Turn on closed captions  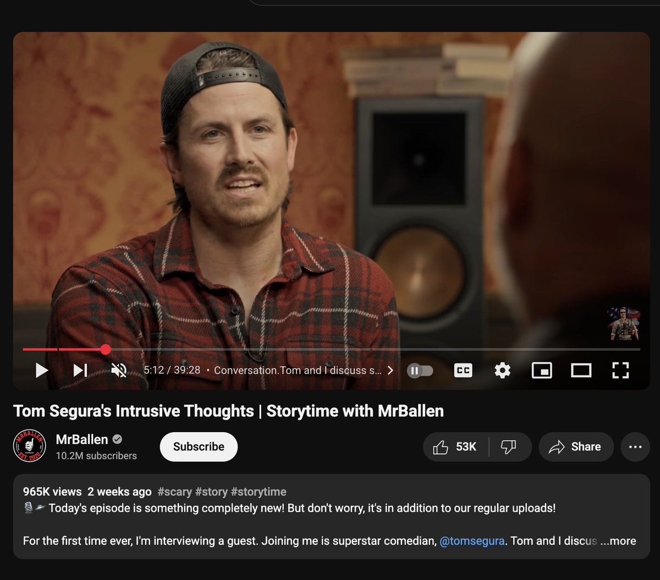click(463, 371)
